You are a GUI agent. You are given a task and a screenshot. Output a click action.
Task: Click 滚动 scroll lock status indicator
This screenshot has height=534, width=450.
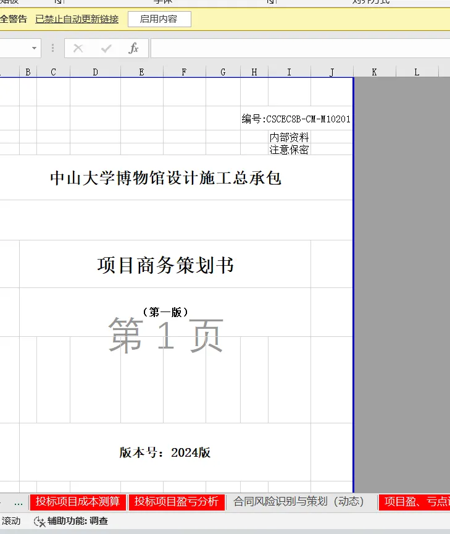pyautogui.click(x=11, y=521)
